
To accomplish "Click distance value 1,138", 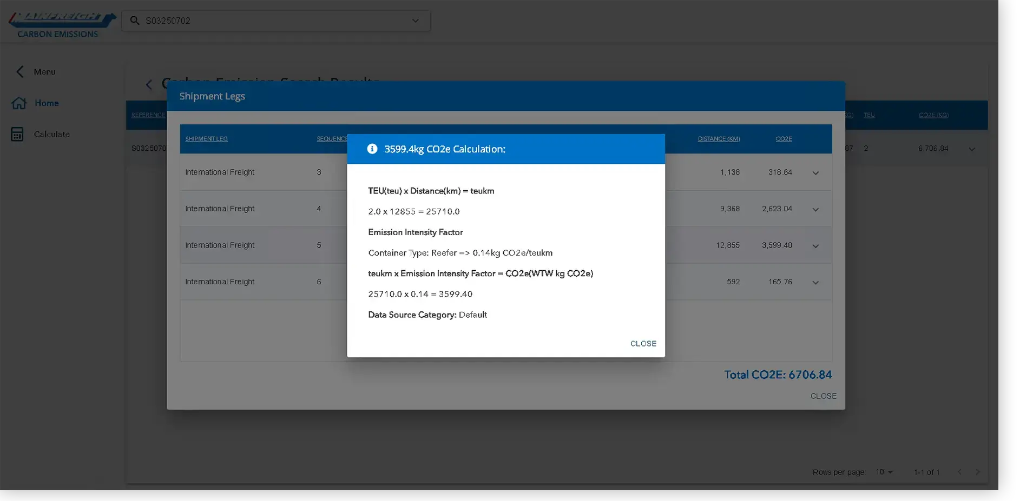I will pyautogui.click(x=730, y=172).
